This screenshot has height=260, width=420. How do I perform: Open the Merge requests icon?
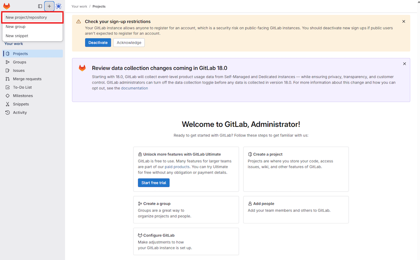click(8, 79)
